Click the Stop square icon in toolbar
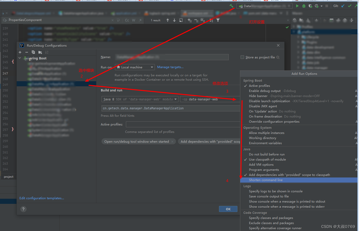This screenshot has height=231, width=359. pos(327,6)
